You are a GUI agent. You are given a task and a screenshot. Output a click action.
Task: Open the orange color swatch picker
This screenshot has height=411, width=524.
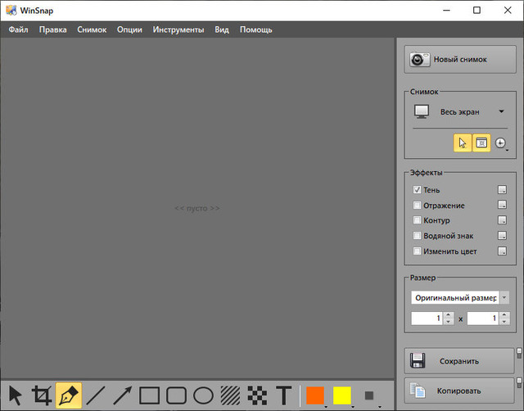pyautogui.click(x=315, y=396)
